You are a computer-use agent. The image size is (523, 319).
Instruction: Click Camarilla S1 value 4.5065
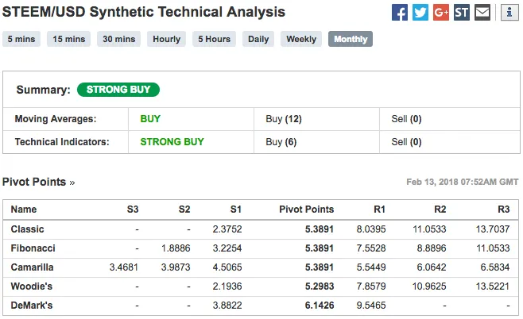pyautogui.click(x=227, y=267)
